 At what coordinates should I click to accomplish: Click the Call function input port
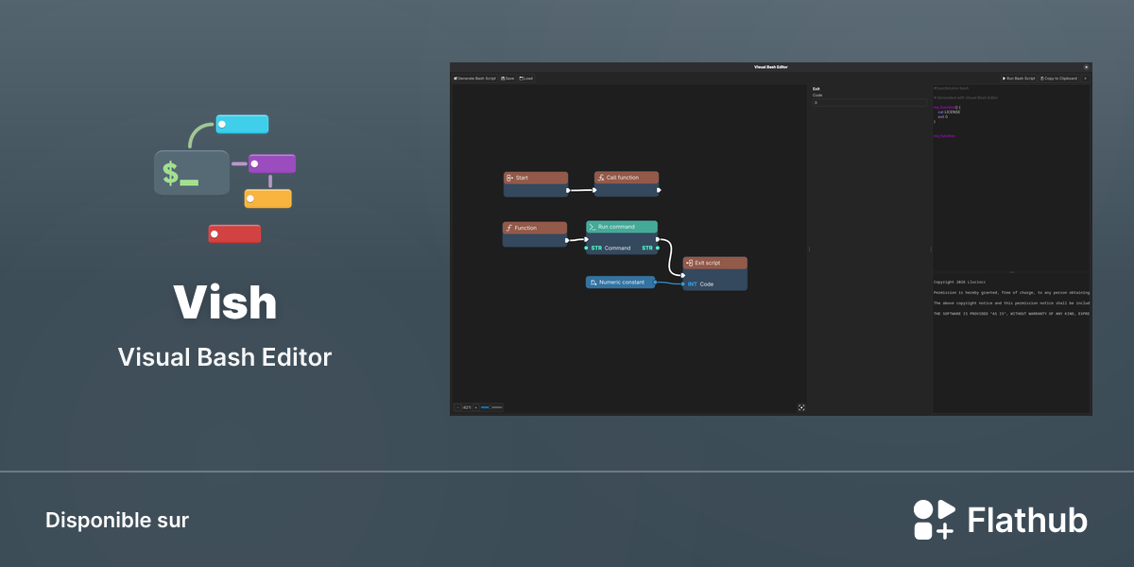tap(595, 190)
